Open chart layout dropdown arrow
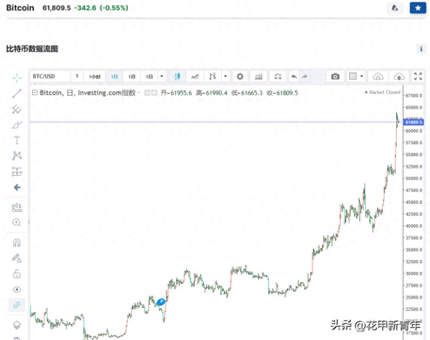This screenshot has width=430, height=340. point(362,76)
